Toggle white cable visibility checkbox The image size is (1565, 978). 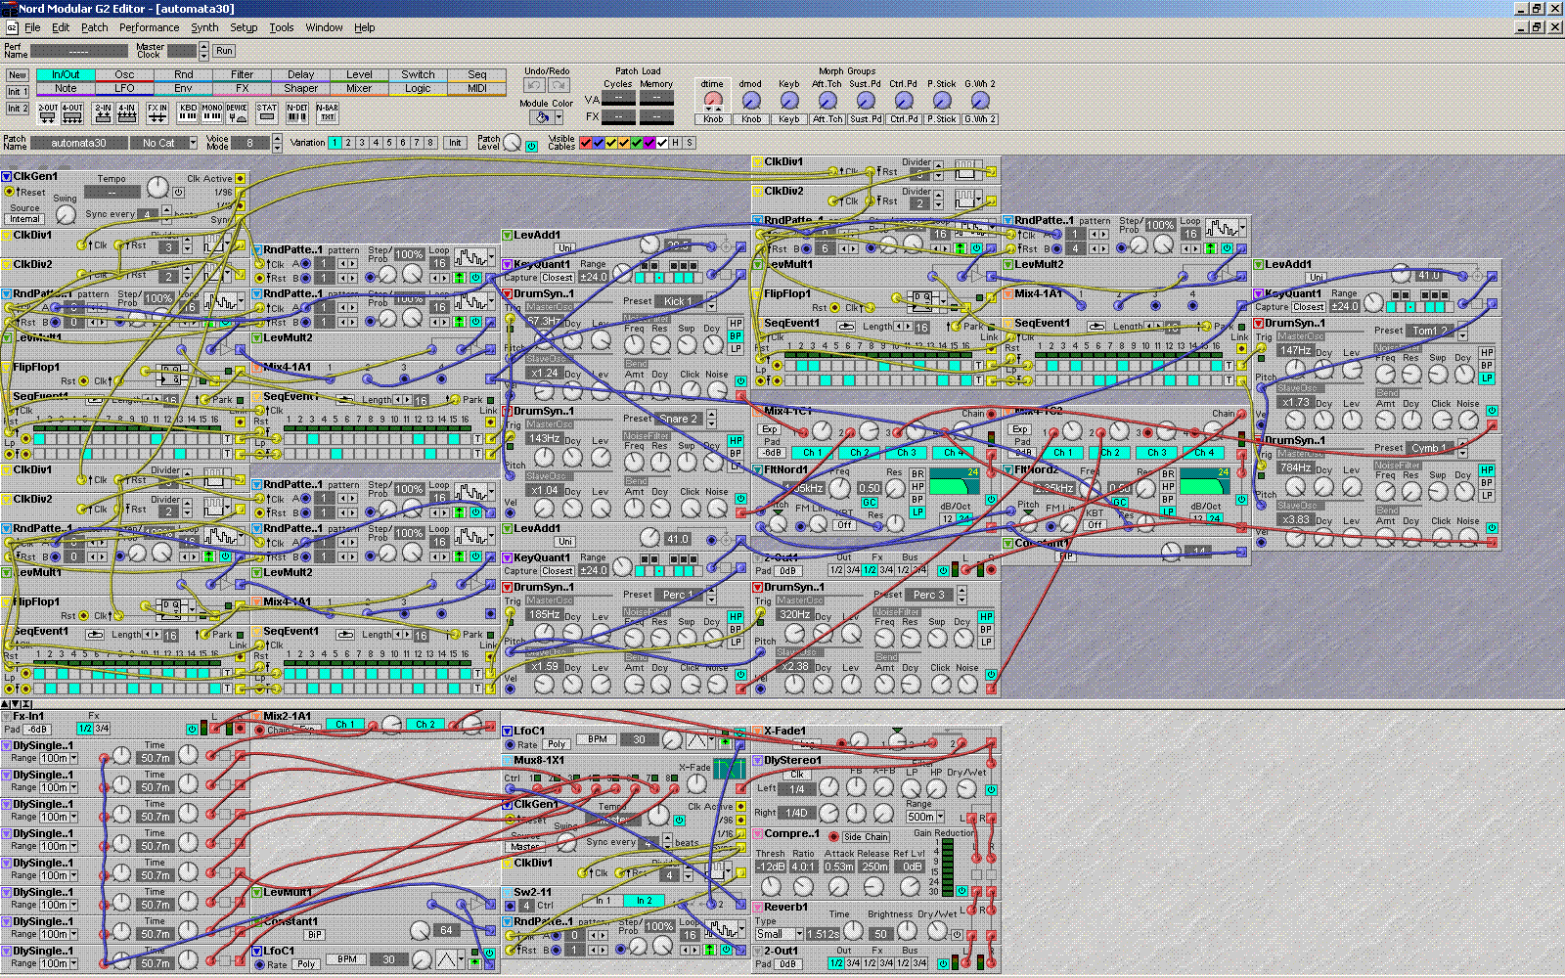point(662,143)
